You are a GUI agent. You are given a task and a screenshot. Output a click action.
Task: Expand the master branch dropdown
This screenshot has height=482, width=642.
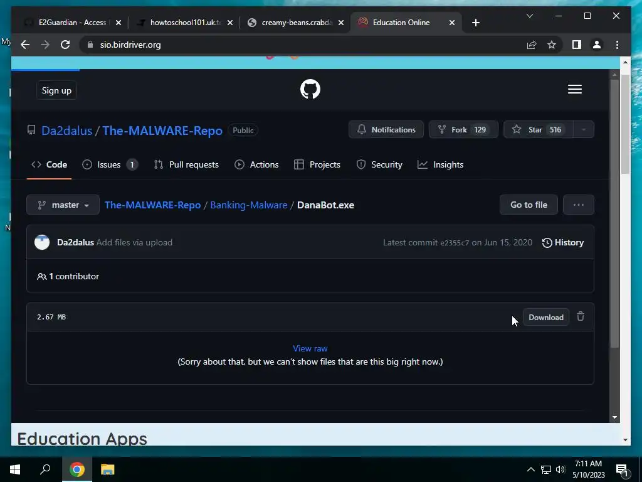pyautogui.click(x=63, y=205)
